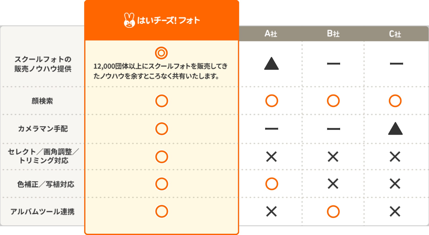Click A社 triangle for 販売ノウハウ提供
Image resolution: width=429 pixels, height=235 pixels.
point(271,64)
